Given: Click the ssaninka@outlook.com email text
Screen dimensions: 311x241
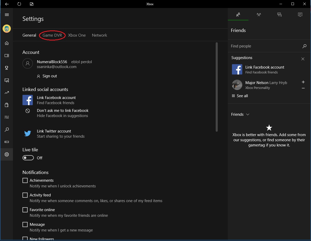Looking at the screenshot, I should tap(57, 67).
